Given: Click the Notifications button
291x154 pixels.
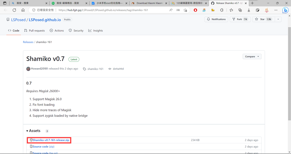Looking at the screenshot, I should [x=216, y=19].
